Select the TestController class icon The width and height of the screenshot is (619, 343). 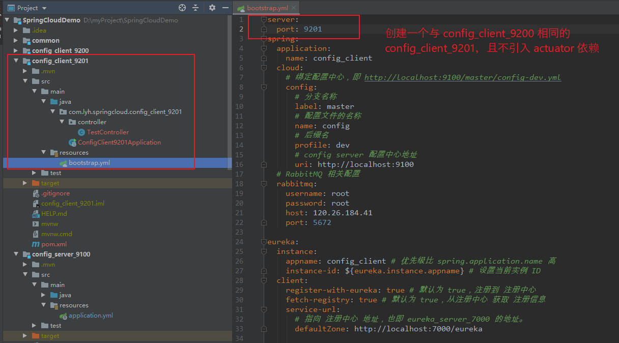point(81,132)
